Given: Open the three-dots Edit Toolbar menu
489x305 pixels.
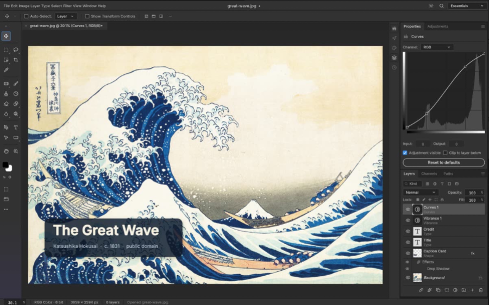Looking at the screenshot, I should click(x=6, y=209).
